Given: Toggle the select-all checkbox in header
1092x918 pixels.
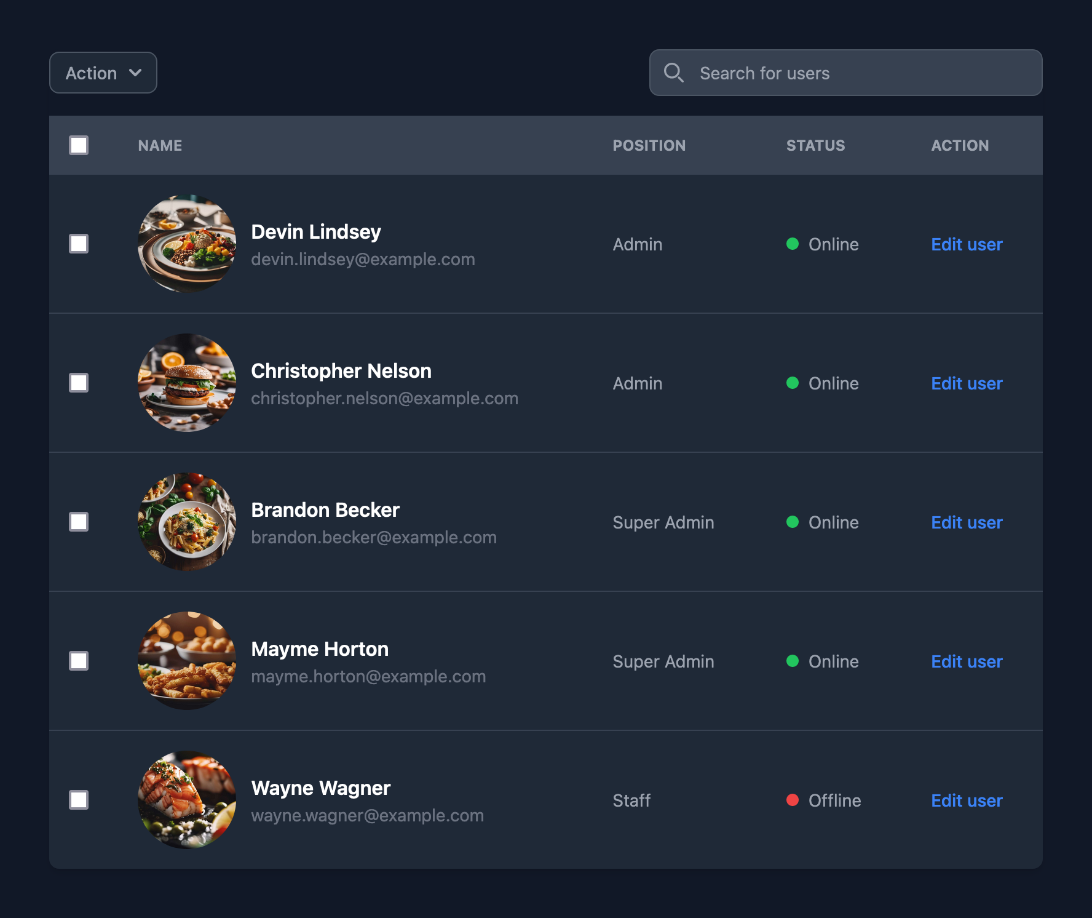Looking at the screenshot, I should click(x=79, y=145).
